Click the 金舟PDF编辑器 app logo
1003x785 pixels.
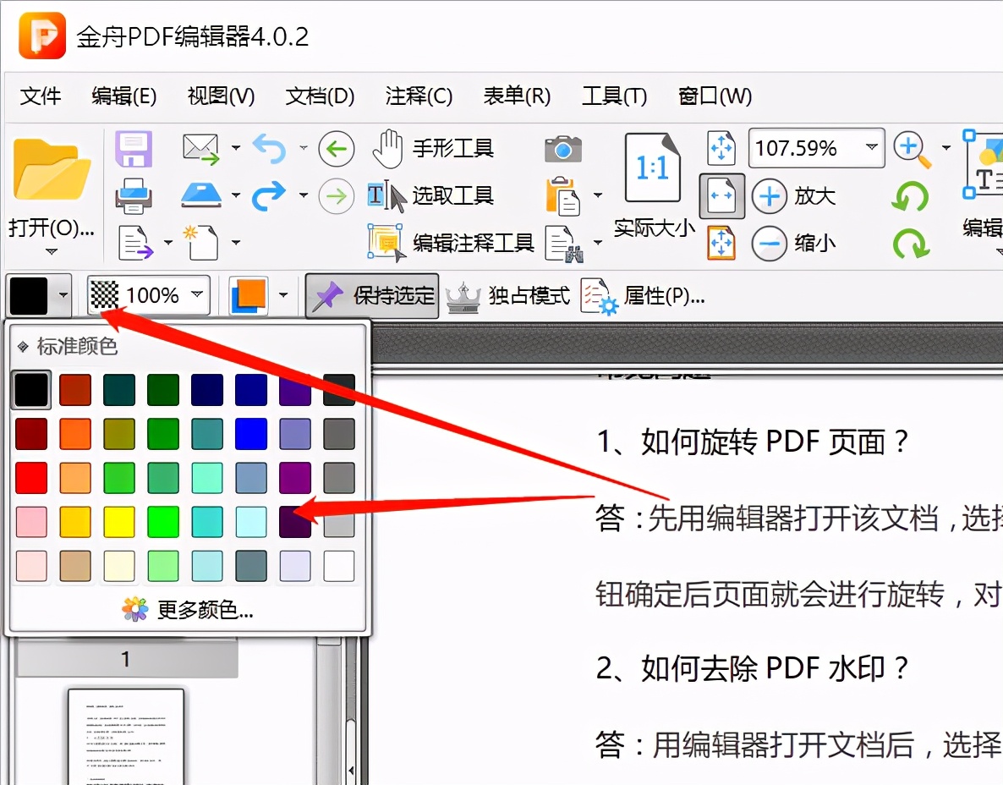[42, 36]
